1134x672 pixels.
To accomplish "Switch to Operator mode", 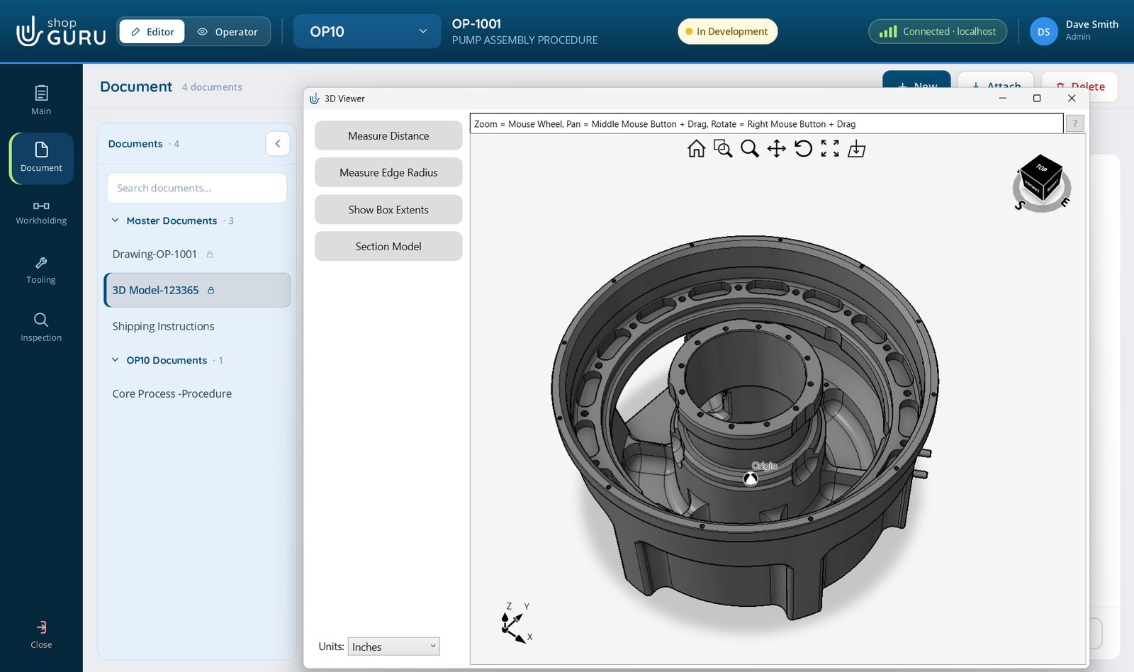I will pyautogui.click(x=228, y=32).
